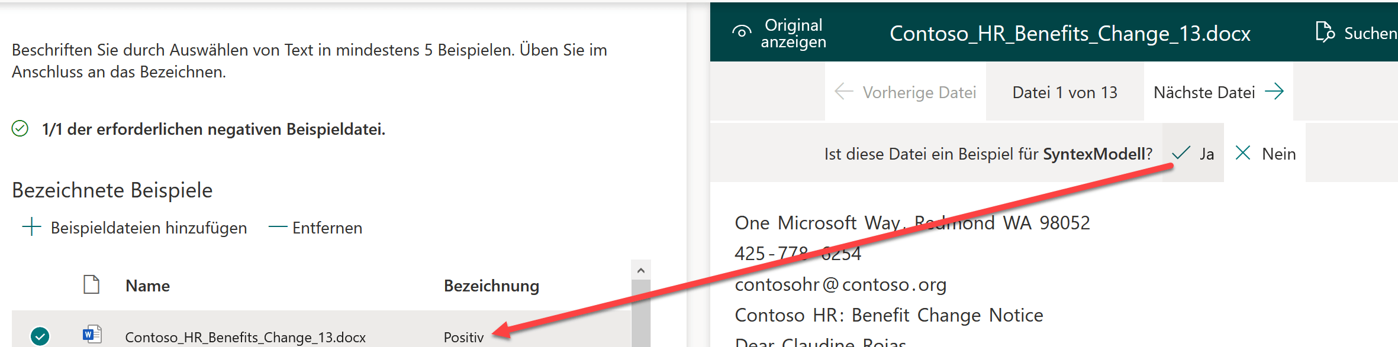Click Contoso HR: Benefit Change Notice line

tap(888, 315)
